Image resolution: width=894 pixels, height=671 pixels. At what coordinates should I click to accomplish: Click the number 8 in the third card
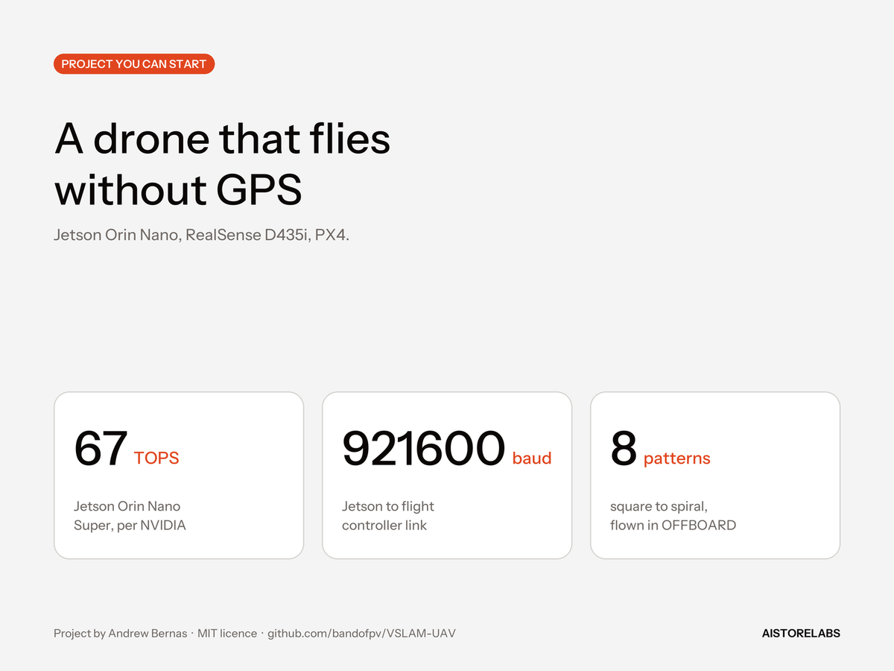pos(624,449)
